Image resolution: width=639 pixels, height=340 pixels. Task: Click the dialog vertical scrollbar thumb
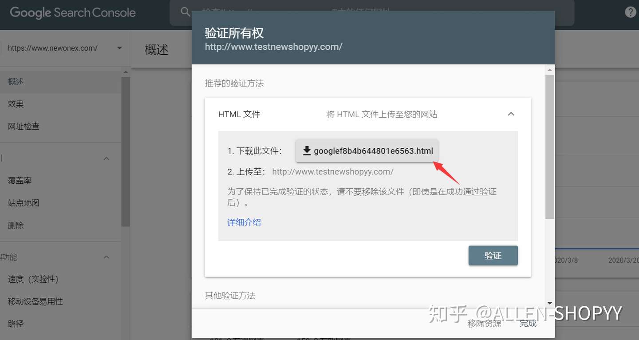point(550,146)
